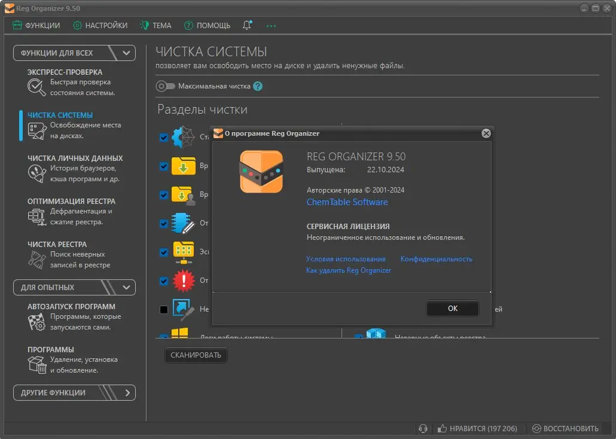Uncheck checkbox beside thumbnails folder icon

(164, 252)
